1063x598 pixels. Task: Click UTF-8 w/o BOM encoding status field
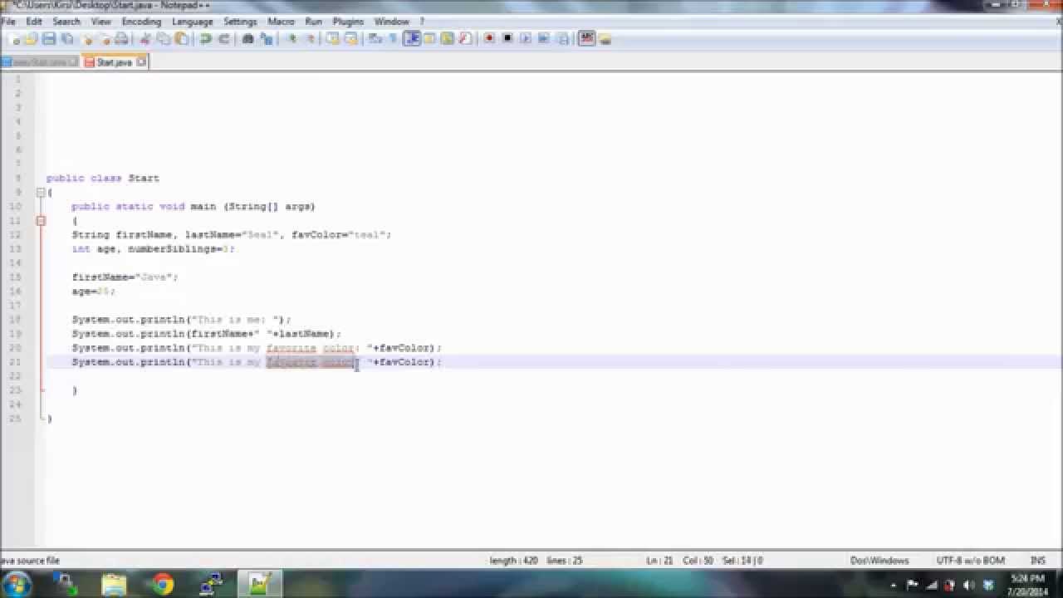(971, 561)
